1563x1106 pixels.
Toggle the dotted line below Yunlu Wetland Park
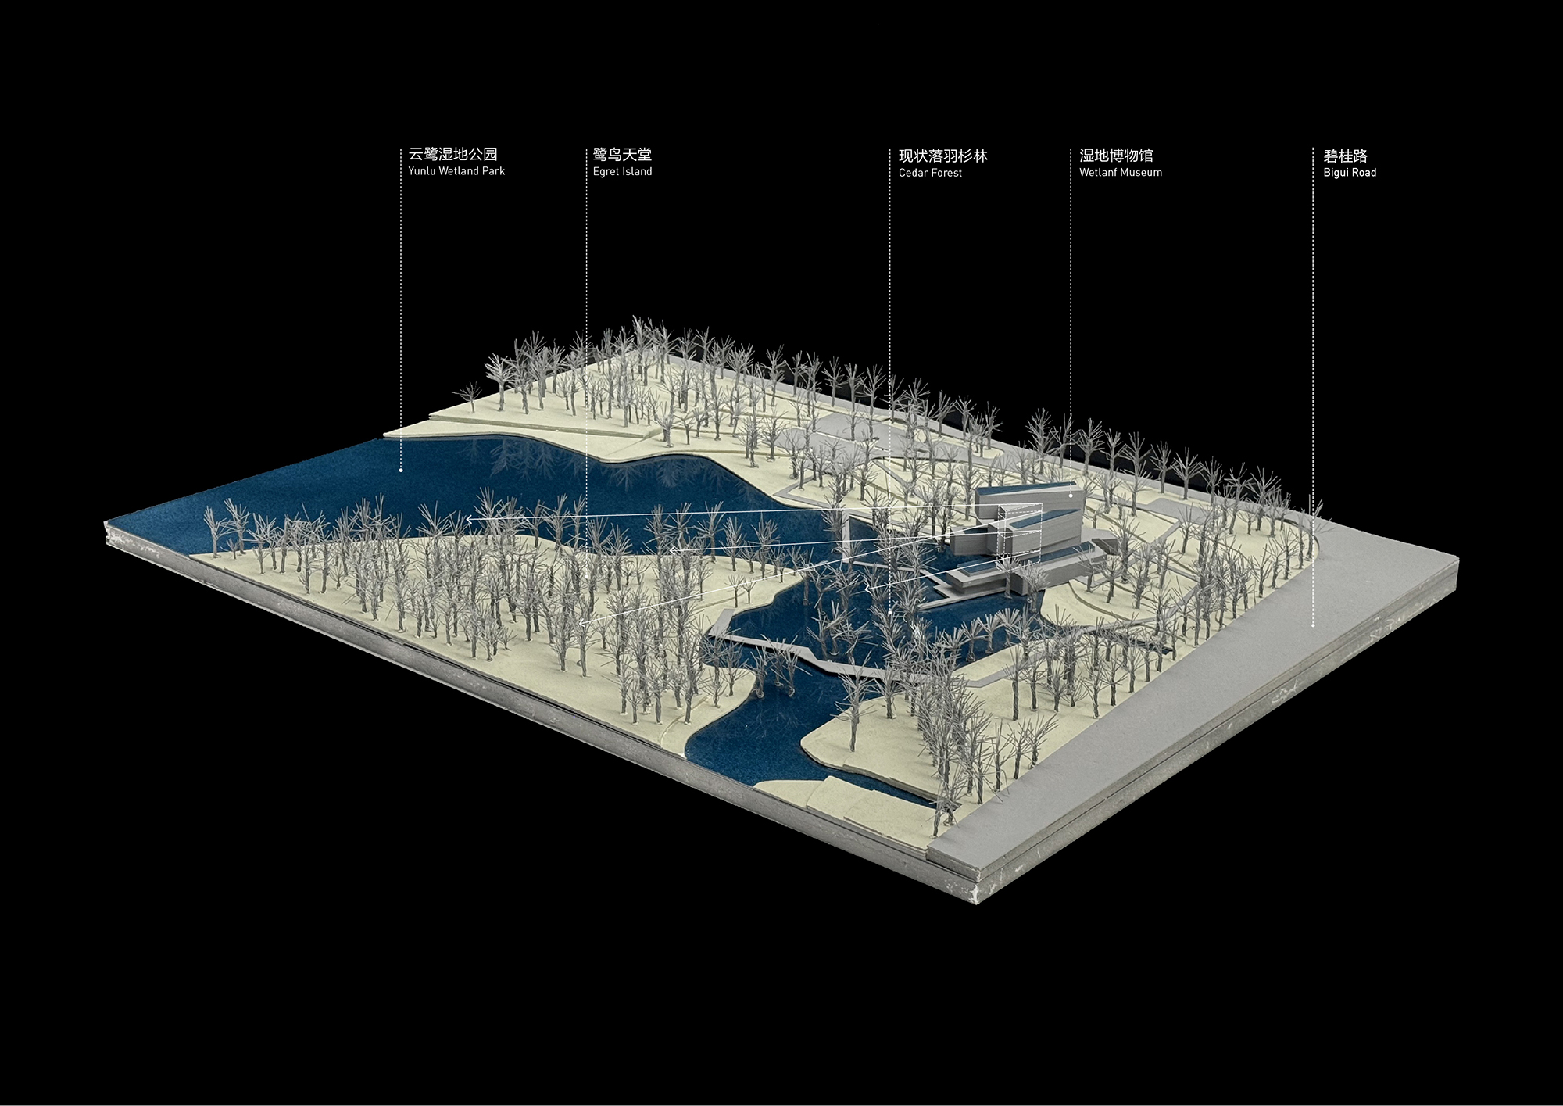pos(401,328)
